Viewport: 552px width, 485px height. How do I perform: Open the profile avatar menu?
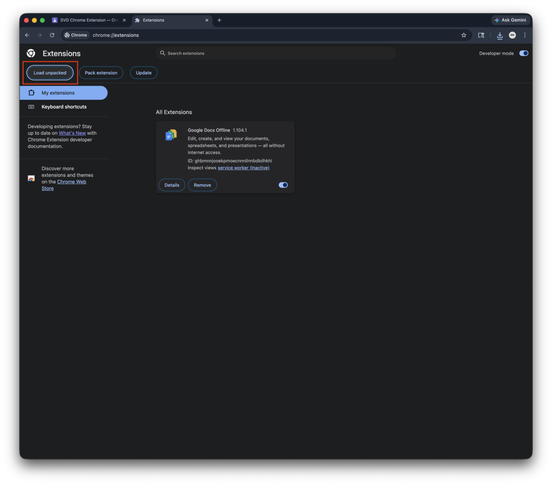(x=512, y=35)
